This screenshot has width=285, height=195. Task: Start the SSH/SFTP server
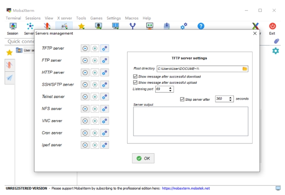[85, 85]
